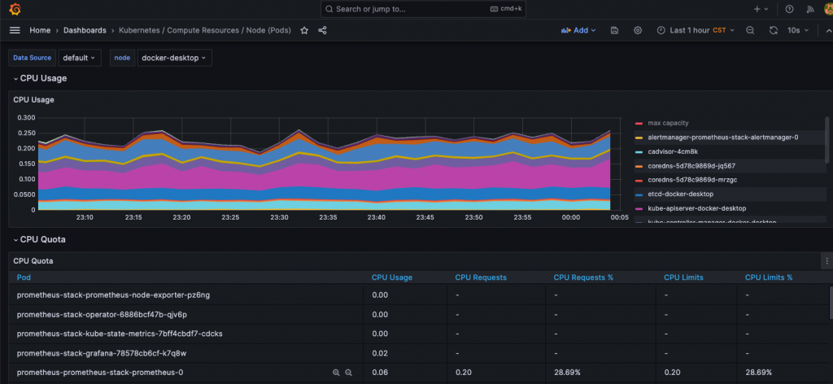Sort table by CPU Requests column
The image size is (833, 384).
tap(481, 277)
